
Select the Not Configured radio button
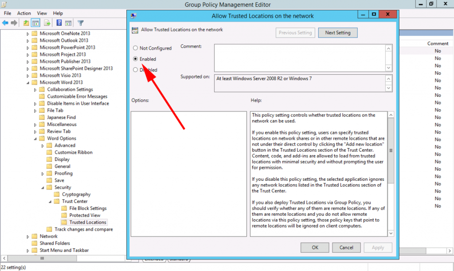(136, 48)
